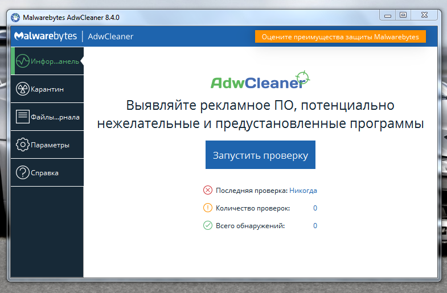Image resolution: width=447 pixels, height=293 pixels.
Task: Click the green checkmark detections icon
Action: pyautogui.click(x=207, y=225)
